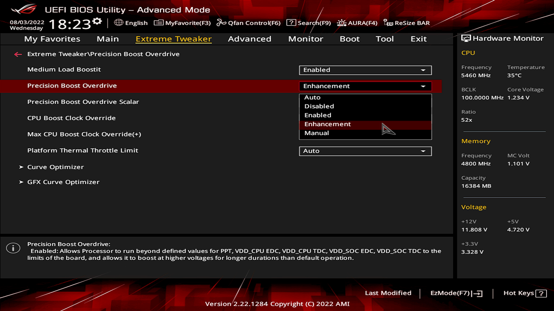Select 'Manual' from Precision Boost Overdrive dropdown
Screen dimensions: 554x311
[x=316, y=132]
